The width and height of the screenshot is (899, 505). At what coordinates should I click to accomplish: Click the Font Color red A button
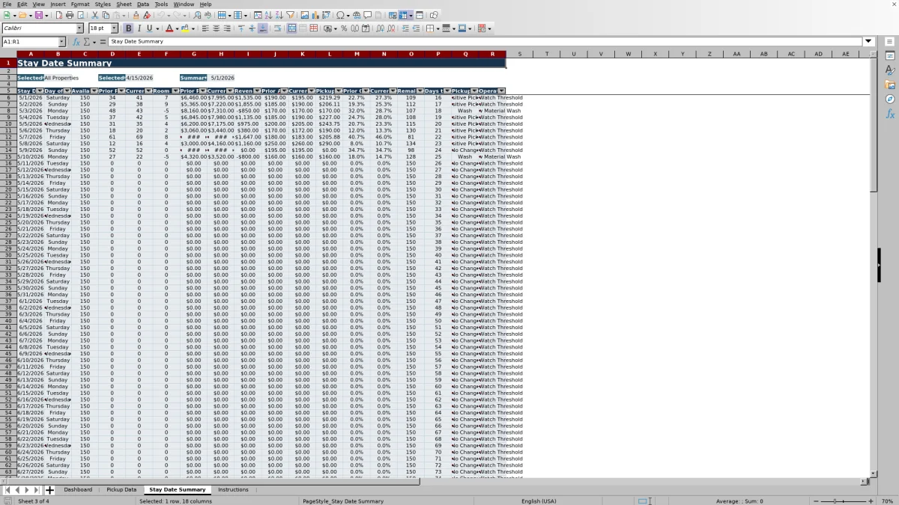point(169,28)
